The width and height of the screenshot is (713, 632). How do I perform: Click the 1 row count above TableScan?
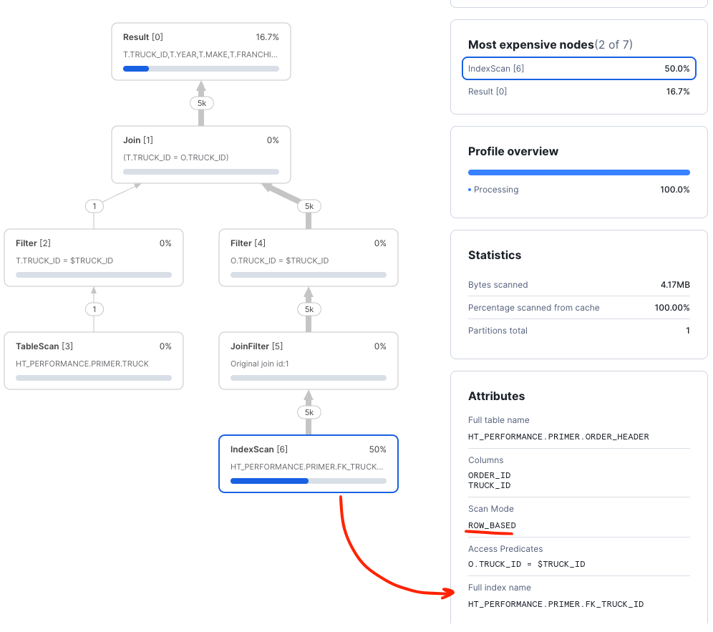94,309
